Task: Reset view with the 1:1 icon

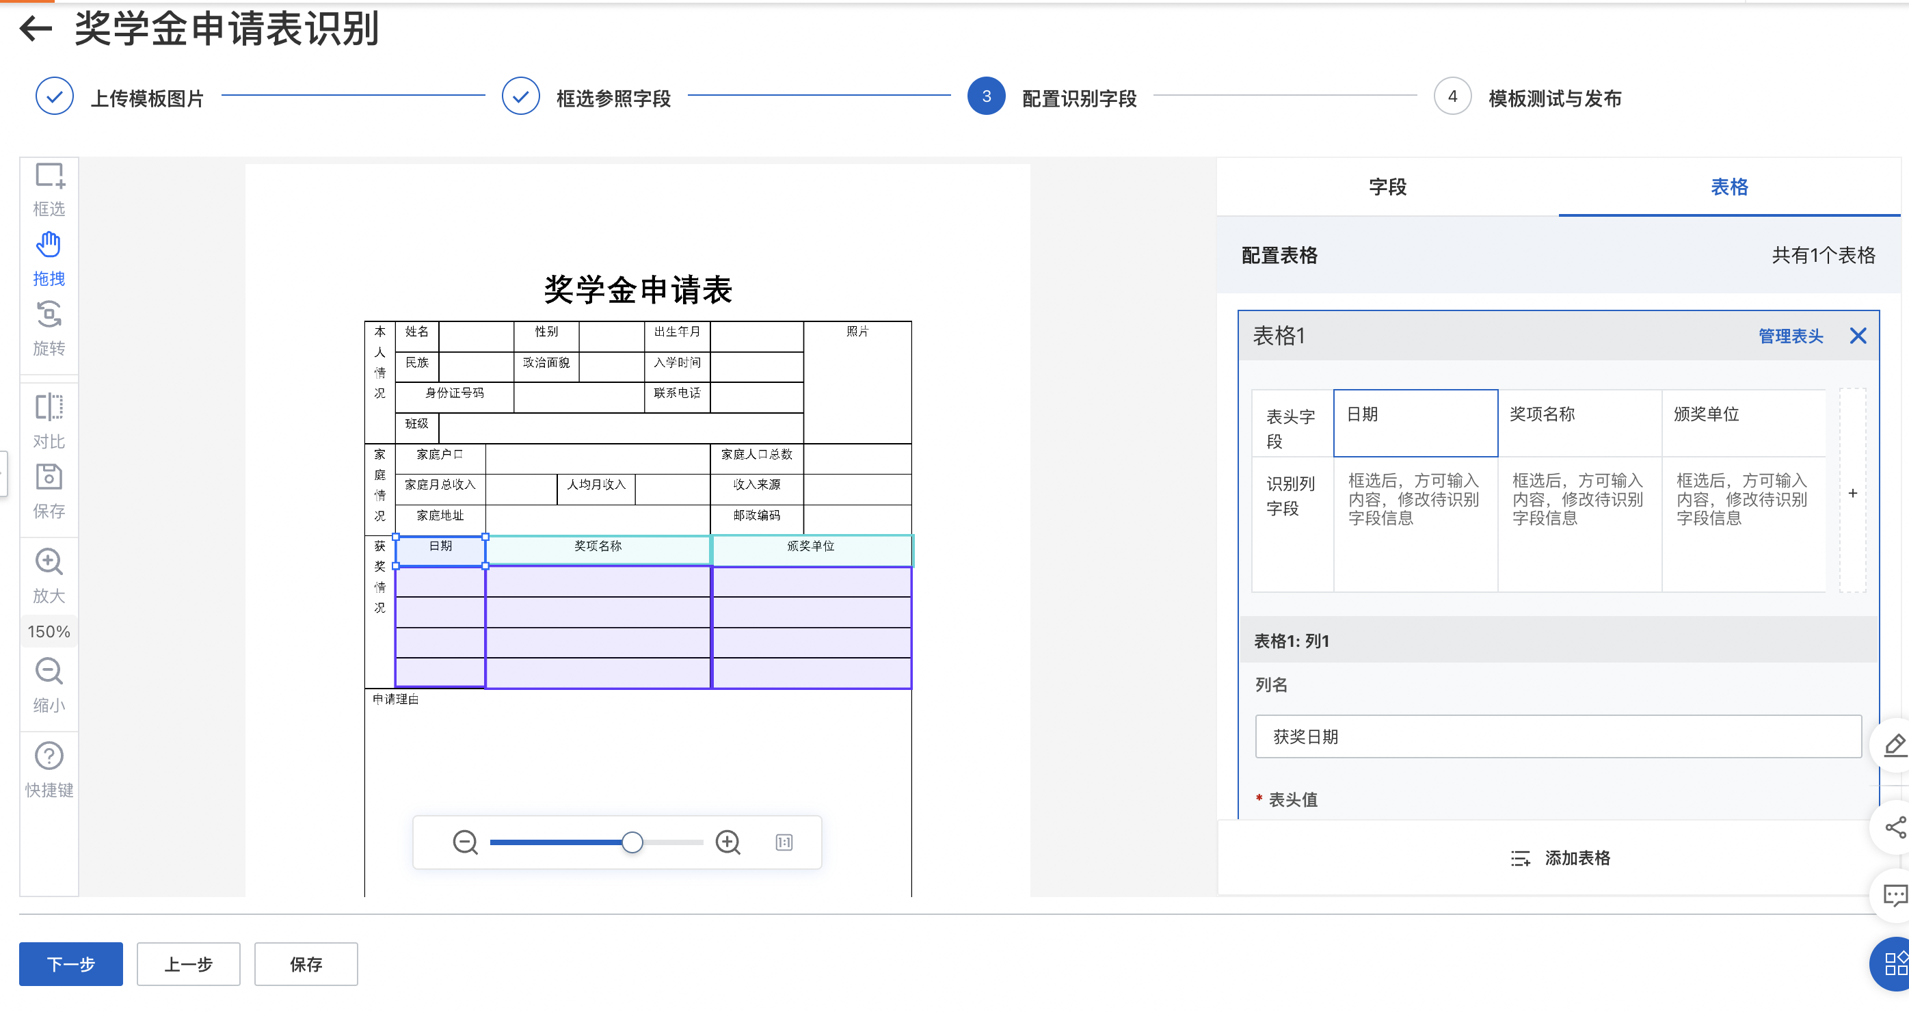Action: click(x=784, y=842)
